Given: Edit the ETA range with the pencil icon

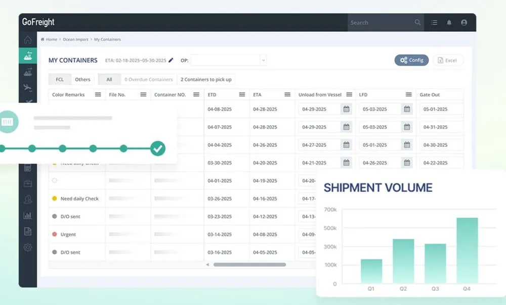Looking at the screenshot, I should coord(171,60).
